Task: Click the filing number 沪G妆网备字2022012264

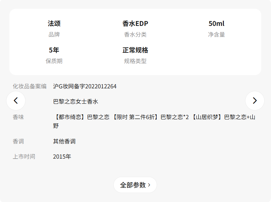Action: click(x=85, y=86)
